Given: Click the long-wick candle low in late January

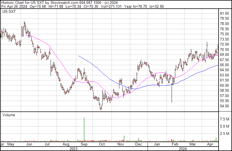Looking at the screenshot, I should point(172,102).
